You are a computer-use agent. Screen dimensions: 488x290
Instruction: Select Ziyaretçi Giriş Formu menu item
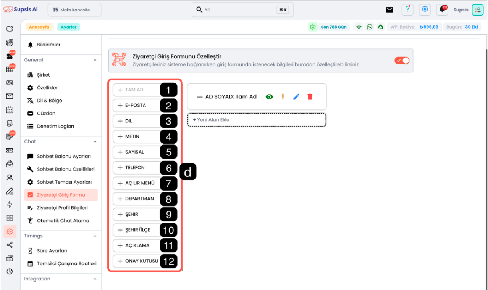pos(61,195)
